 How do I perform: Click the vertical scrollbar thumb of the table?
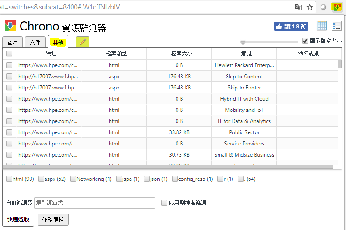(340, 64)
